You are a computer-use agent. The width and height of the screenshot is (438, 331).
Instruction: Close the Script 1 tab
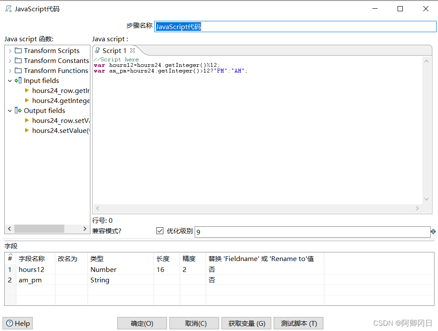pos(133,50)
